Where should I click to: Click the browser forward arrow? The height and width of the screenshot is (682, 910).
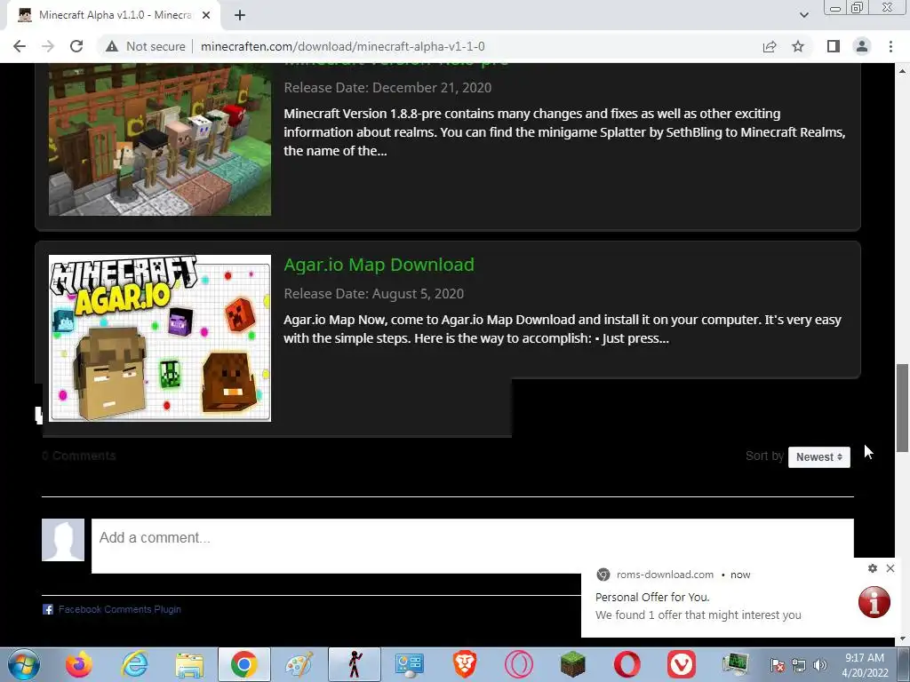click(x=48, y=46)
